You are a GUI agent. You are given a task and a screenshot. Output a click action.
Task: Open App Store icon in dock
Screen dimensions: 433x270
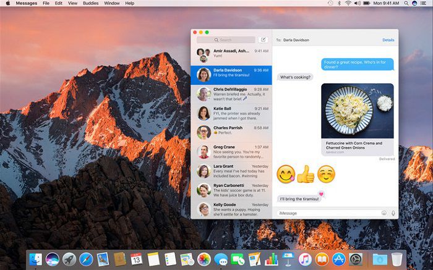(x=339, y=259)
